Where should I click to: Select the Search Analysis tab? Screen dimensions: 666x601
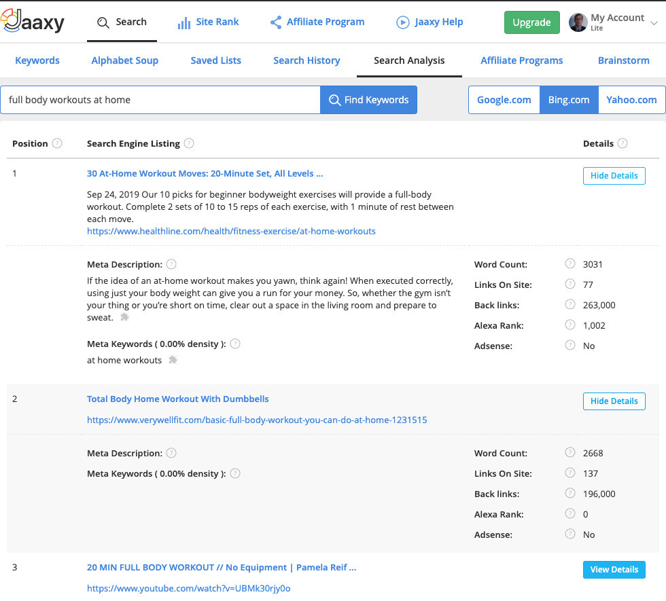409,60
